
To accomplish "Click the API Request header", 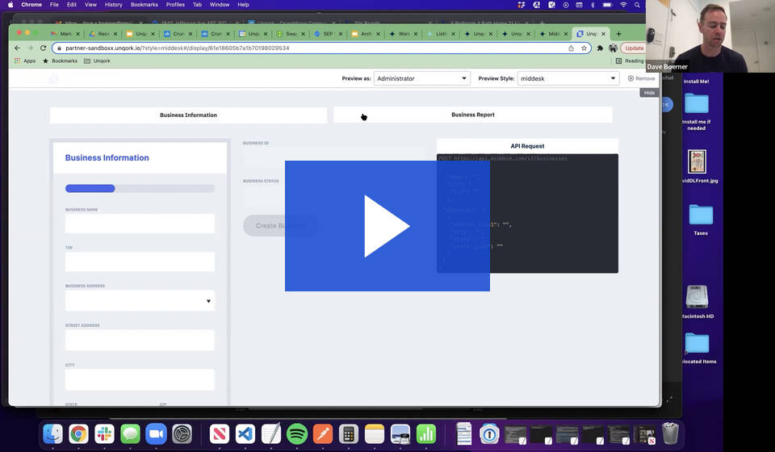I will coord(527,146).
